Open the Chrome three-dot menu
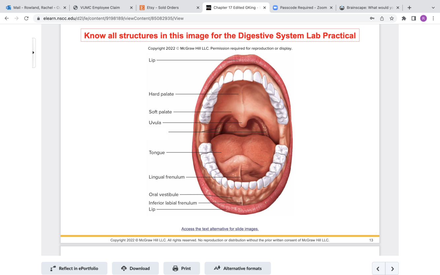This screenshot has height=275, width=440. tap(433, 18)
